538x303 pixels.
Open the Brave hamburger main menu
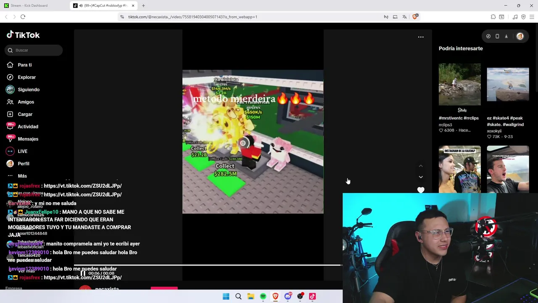(x=532, y=17)
